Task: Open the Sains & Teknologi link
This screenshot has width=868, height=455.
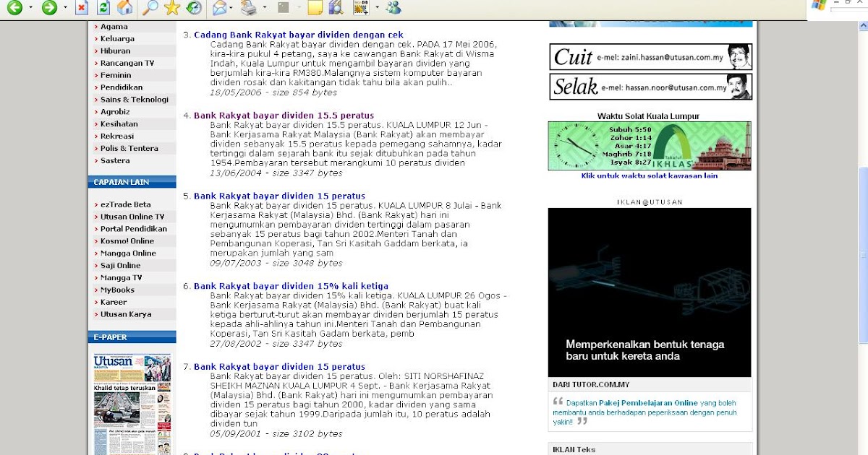Action: 135,100
